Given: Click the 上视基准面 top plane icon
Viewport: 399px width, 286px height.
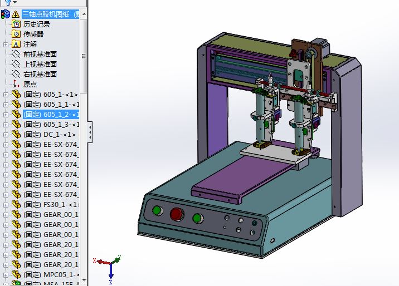Looking at the screenshot, I should [x=16, y=64].
